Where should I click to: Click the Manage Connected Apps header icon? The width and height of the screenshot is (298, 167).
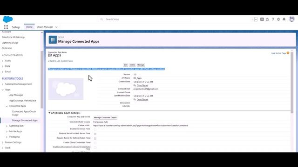[53, 40]
